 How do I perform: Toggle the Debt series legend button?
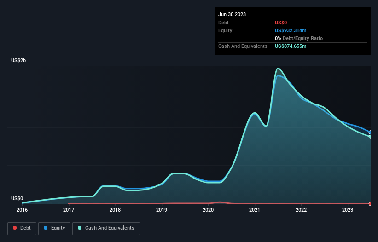click(x=22, y=228)
